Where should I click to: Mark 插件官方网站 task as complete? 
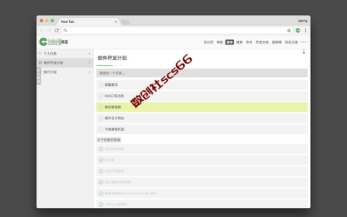[101, 118]
